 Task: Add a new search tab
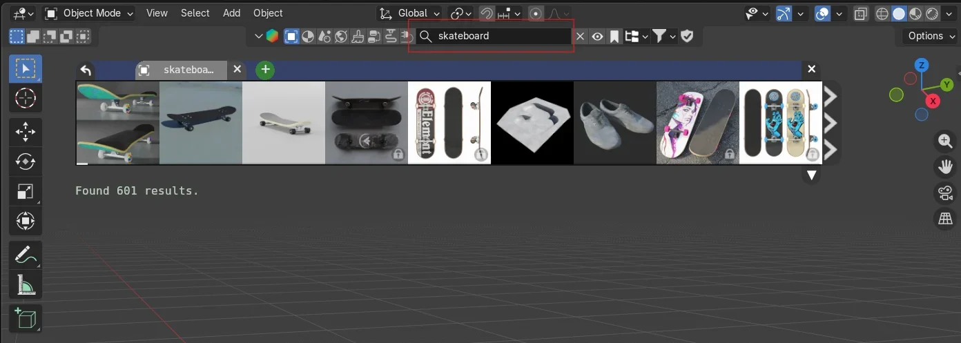tap(265, 70)
